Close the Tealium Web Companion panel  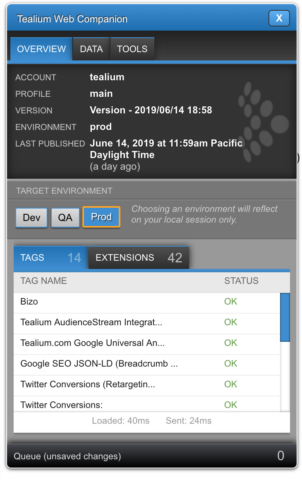[x=279, y=18]
